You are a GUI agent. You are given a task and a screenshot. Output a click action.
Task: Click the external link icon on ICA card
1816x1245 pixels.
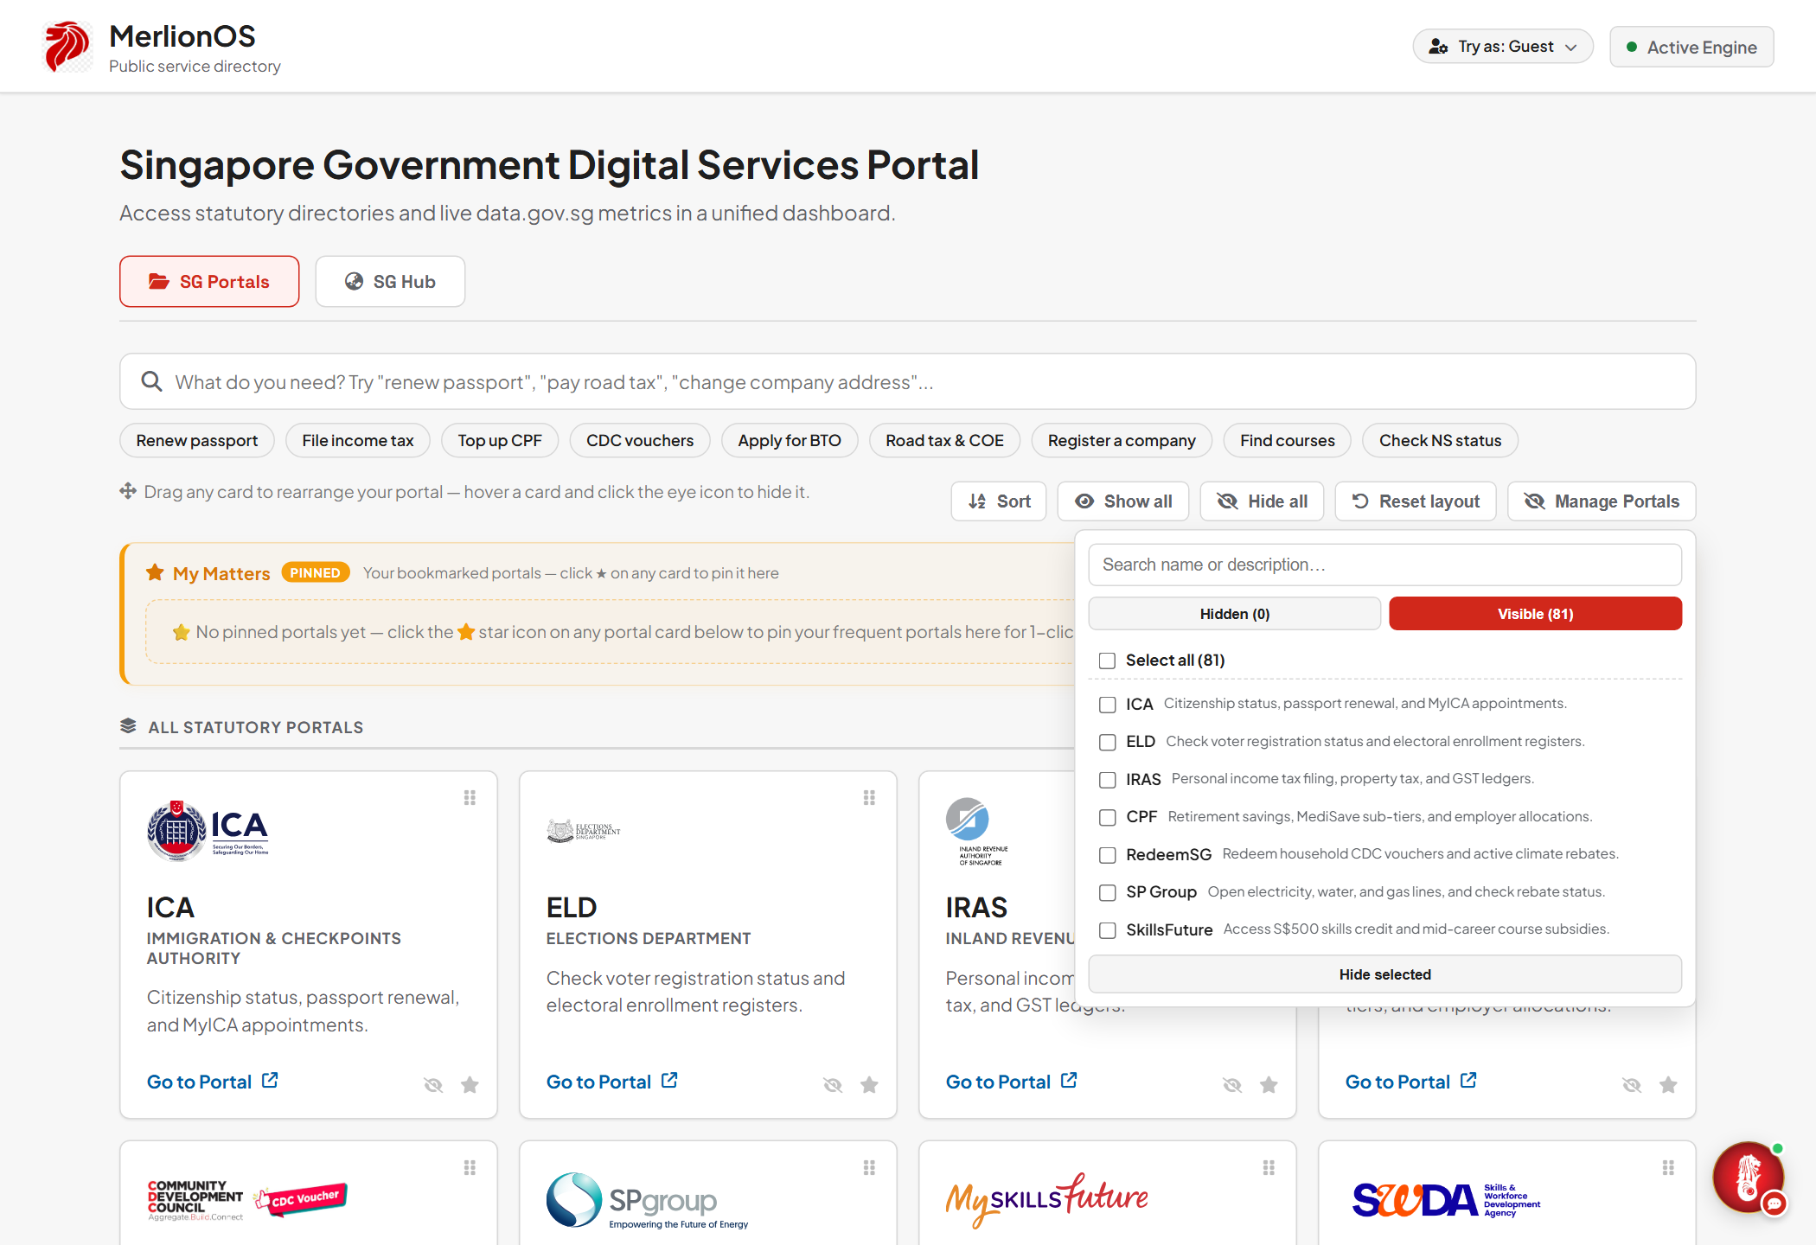(270, 1081)
